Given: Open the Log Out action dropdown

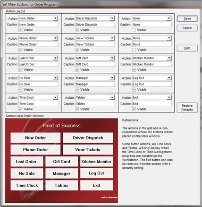Looking at the screenshot, I should coord(169,78).
